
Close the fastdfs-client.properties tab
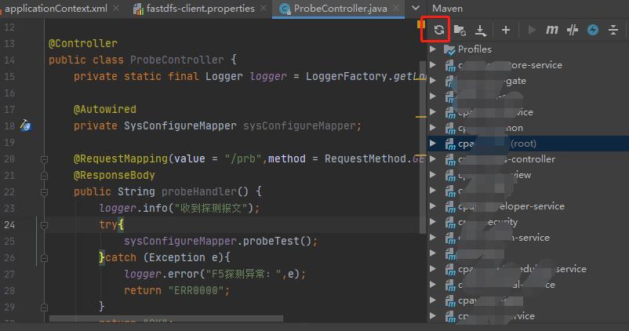pyautogui.click(x=264, y=8)
